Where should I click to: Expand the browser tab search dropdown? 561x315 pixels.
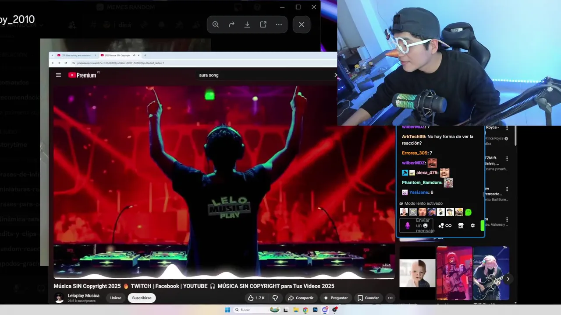pyautogui.click(x=53, y=55)
